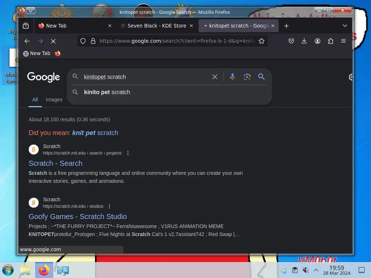Open clock showing 19:59

click(x=337, y=270)
